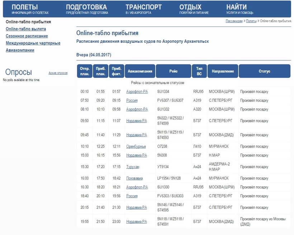Open Турухан airline link
This screenshot has width=294, height=235.
pos(132,167)
